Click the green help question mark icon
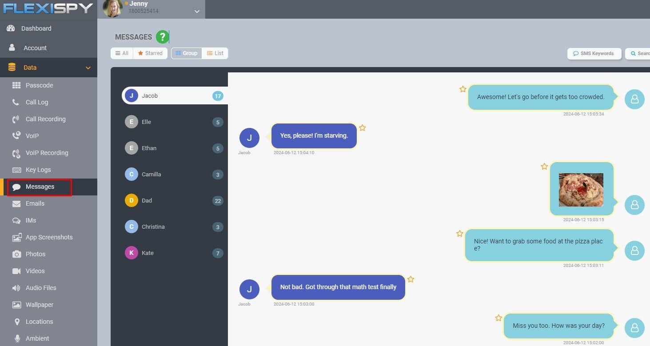The height and width of the screenshot is (346, 650). pyautogui.click(x=162, y=37)
